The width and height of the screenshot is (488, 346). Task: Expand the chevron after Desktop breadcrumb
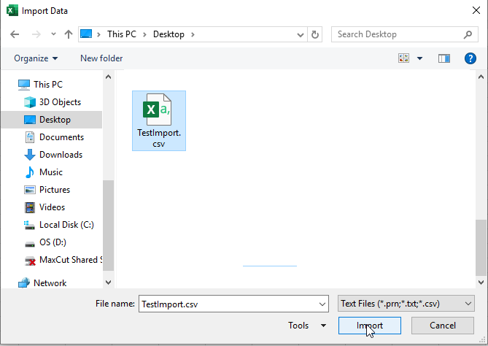[193, 34]
